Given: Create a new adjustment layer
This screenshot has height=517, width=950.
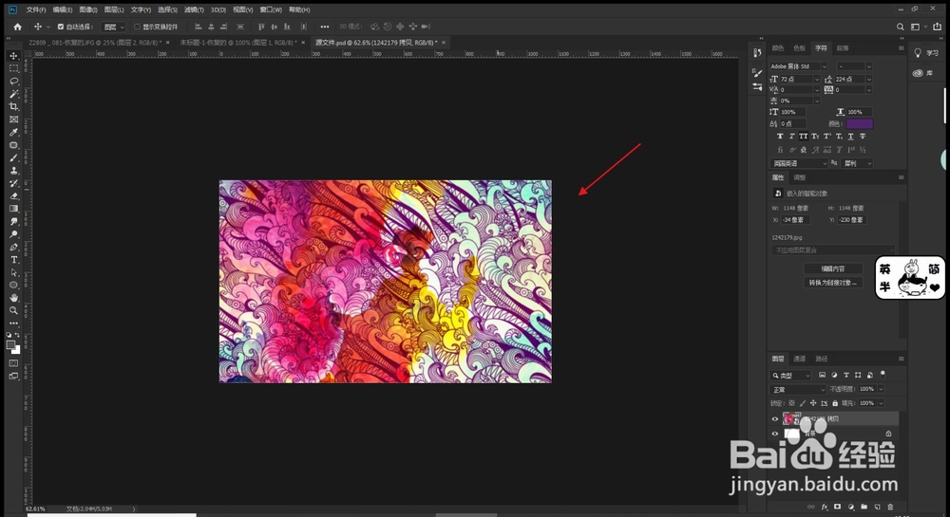Looking at the screenshot, I should coord(850,507).
